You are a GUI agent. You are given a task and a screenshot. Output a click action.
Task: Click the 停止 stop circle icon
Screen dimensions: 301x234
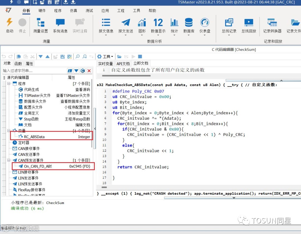tap(22, 23)
